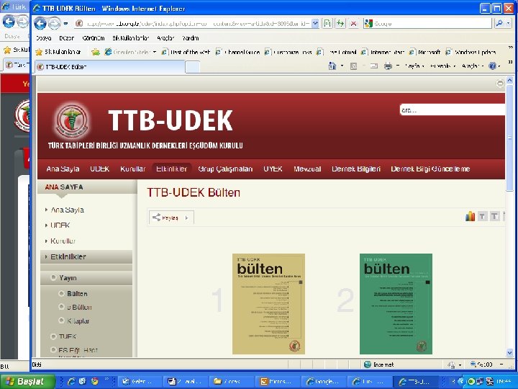518x389 pixels.
Task: Click the Home page icon in command bar
Action: click(x=332, y=66)
